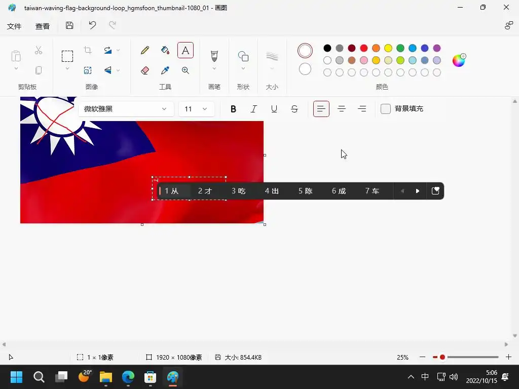The width and height of the screenshot is (519, 389).
Task: Choose IME candidate 7 车
Action: (x=372, y=191)
